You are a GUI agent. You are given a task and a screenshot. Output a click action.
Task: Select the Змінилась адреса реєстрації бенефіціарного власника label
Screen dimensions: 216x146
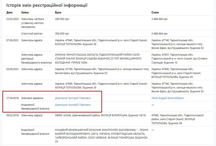[34, 57]
